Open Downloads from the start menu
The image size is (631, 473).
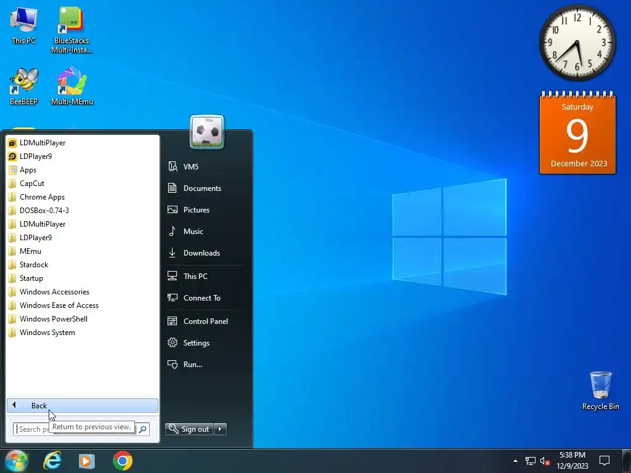[205, 253]
